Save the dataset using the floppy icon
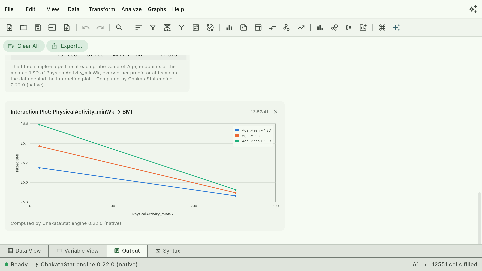 38,28
